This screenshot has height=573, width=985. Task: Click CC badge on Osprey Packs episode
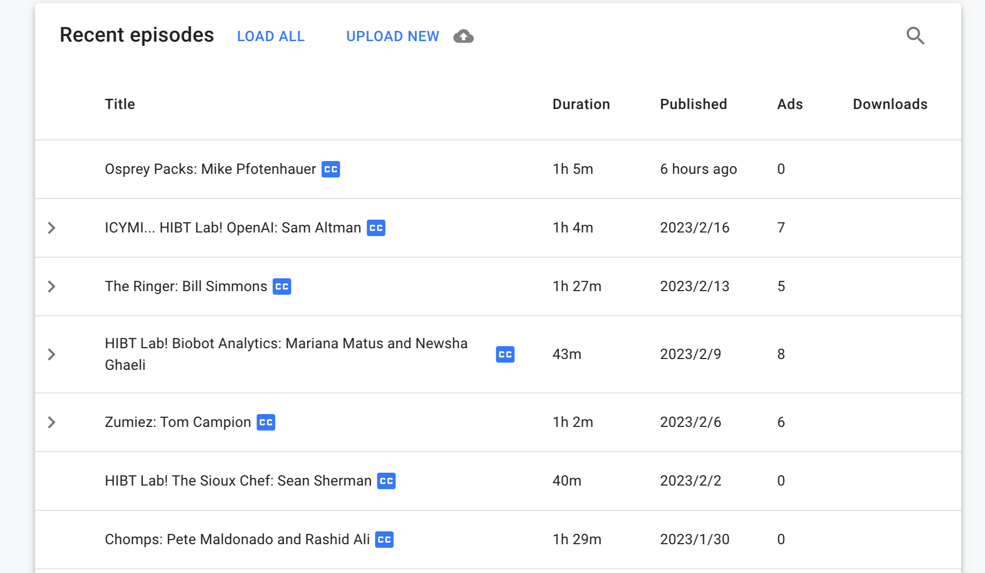(331, 169)
